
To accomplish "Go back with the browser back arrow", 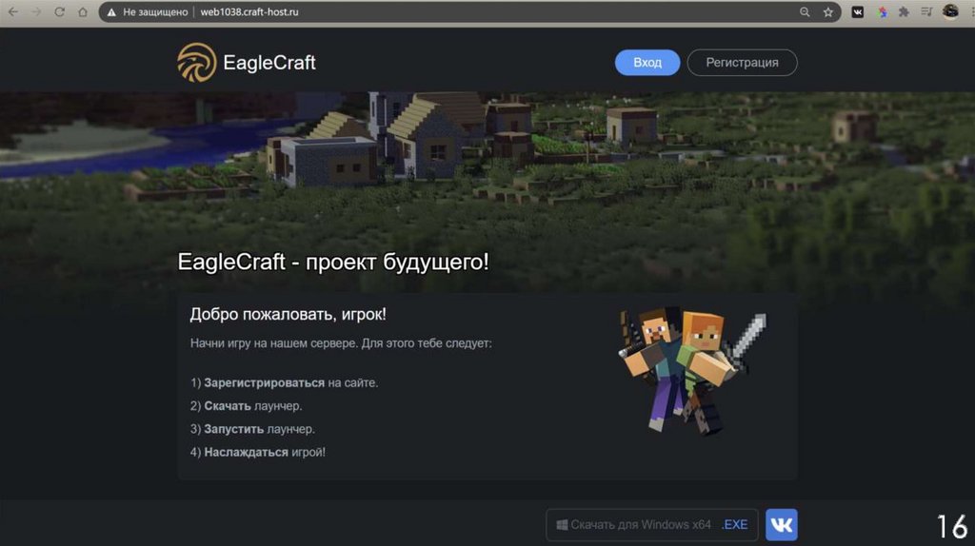I will click(x=13, y=11).
